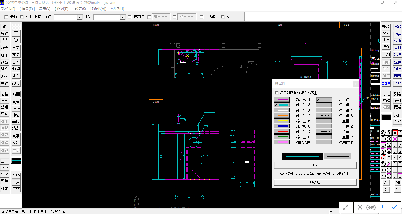Screen dimensions: 402x214
Task: Expand the 寸法 dimension dropdown
Action: pyautogui.click(x=123, y=17)
